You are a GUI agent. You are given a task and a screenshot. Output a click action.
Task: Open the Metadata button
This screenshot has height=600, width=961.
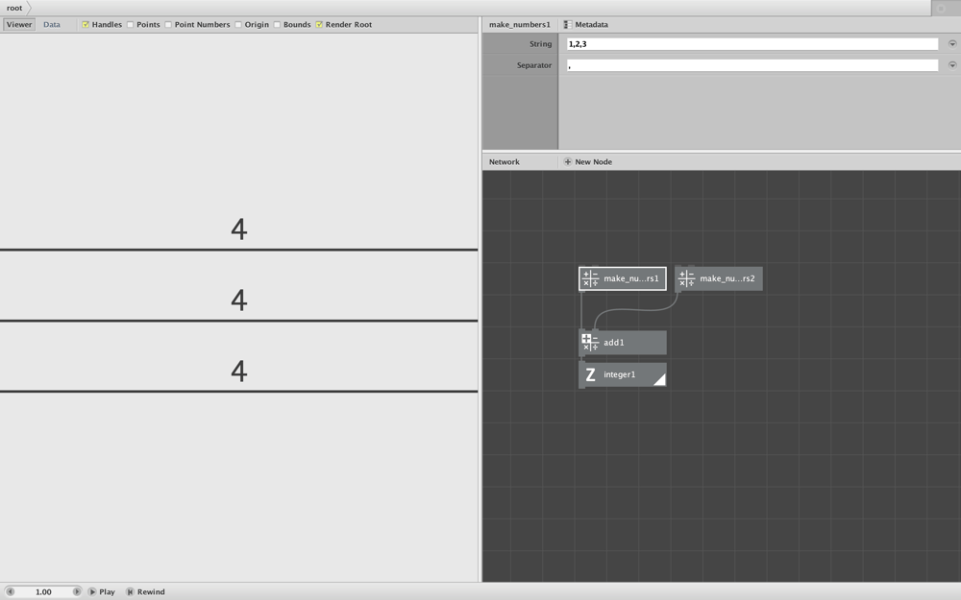pyautogui.click(x=586, y=25)
